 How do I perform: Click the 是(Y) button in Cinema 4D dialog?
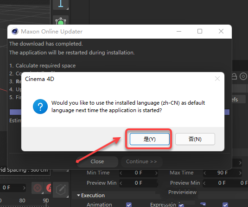tap(149, 139)
